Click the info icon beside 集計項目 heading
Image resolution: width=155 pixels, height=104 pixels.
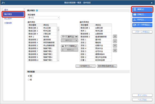pyautogui.click(x=37, y=11)
